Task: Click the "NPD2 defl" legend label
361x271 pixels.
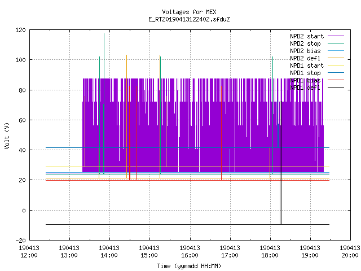Action: click(305, 58)
